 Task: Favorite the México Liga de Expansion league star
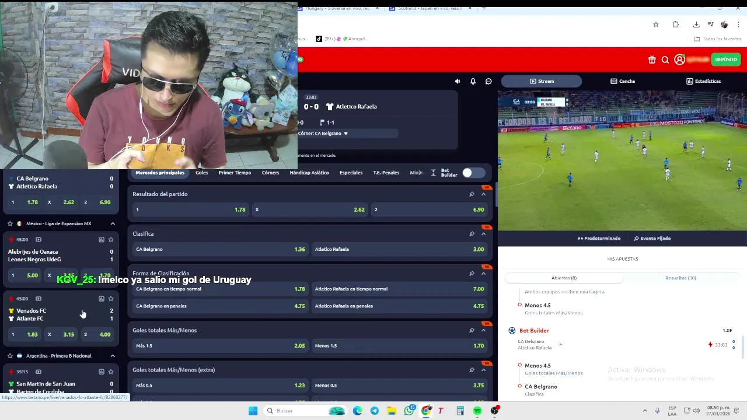tap(10, 223)
